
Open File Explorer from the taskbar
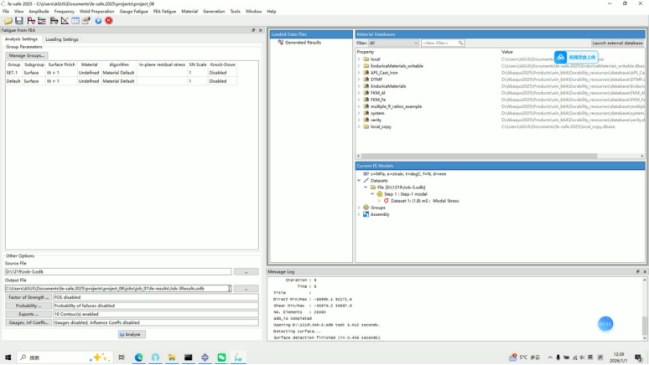172,357
